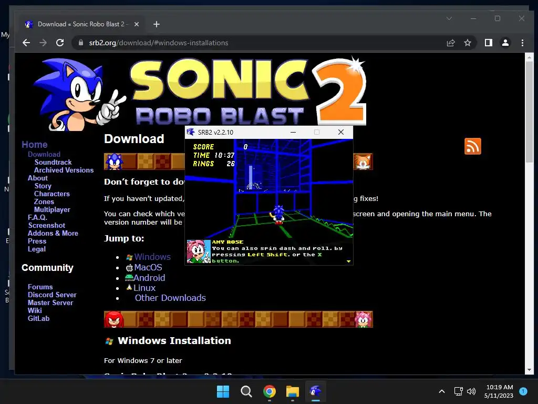Open Chrome side panel
The image size is (538, 404).
tap(488, 43)
